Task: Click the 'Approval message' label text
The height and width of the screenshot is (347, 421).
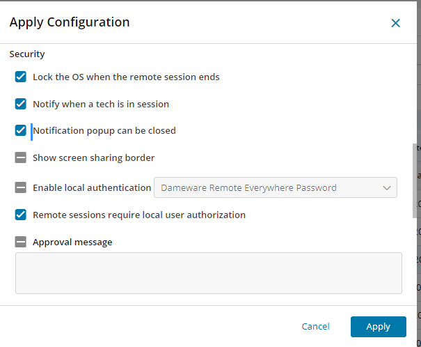Action: (72, 242)
